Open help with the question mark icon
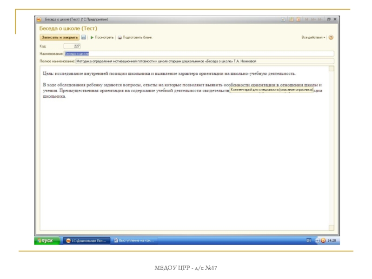 click(x=331, y=38)
